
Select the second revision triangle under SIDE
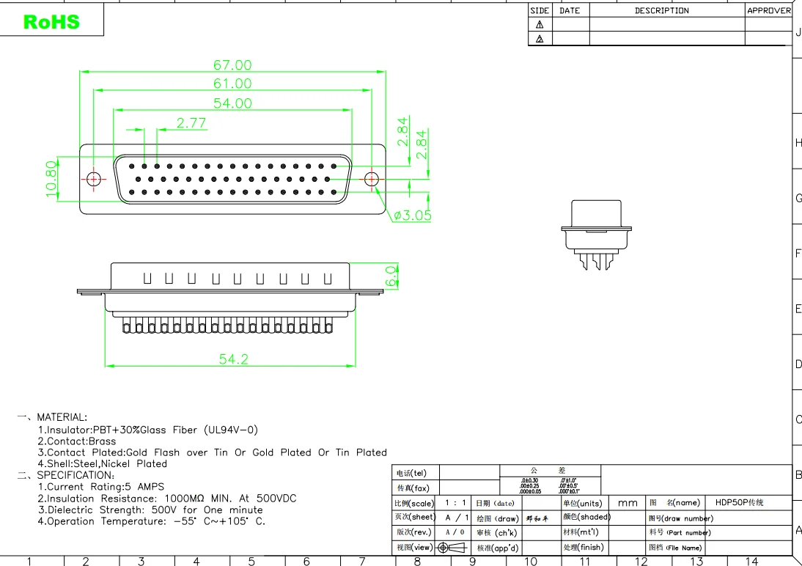(x=540, y=39)
